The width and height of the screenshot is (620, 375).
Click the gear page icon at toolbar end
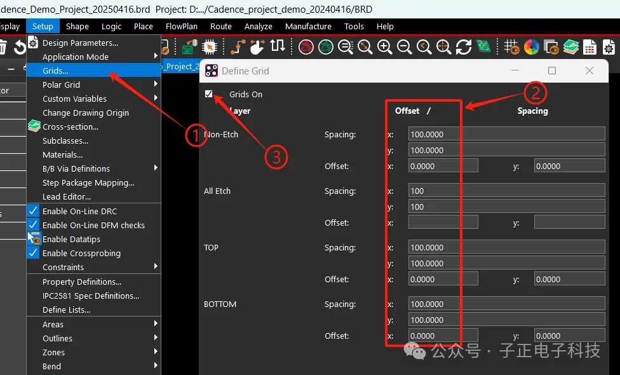(x=609, y=47)
